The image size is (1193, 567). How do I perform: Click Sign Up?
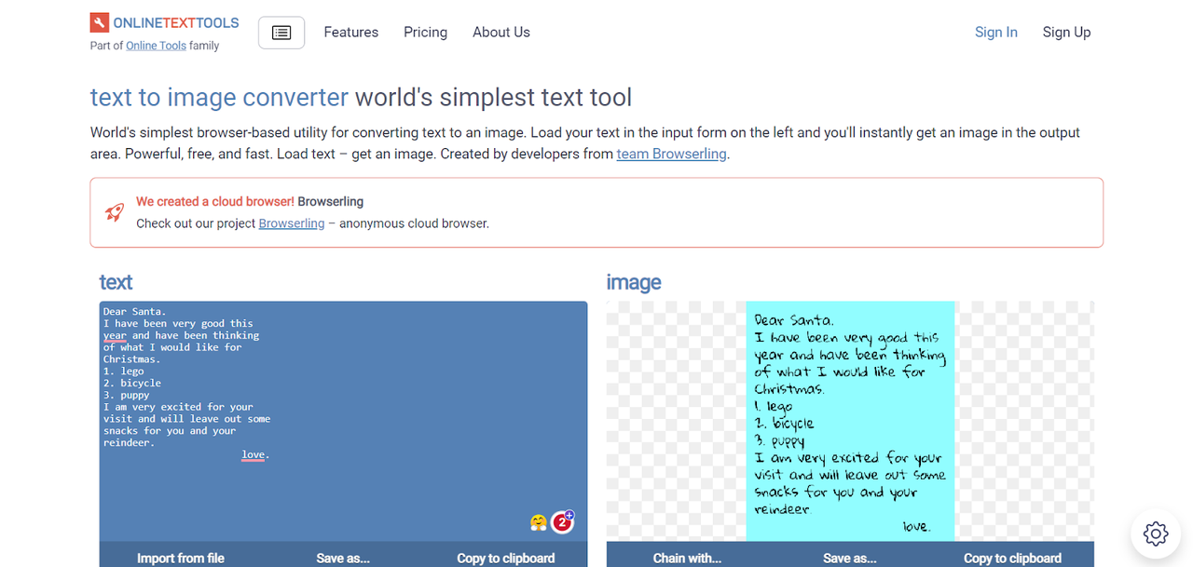click(1066, 32)
